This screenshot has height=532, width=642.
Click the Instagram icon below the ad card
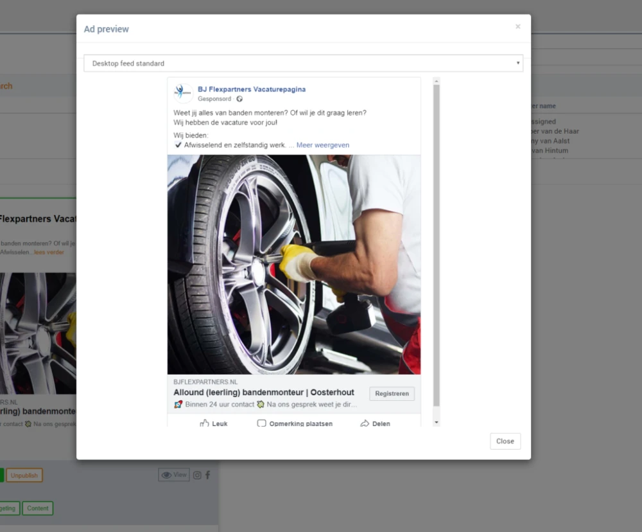coord(197,475)
